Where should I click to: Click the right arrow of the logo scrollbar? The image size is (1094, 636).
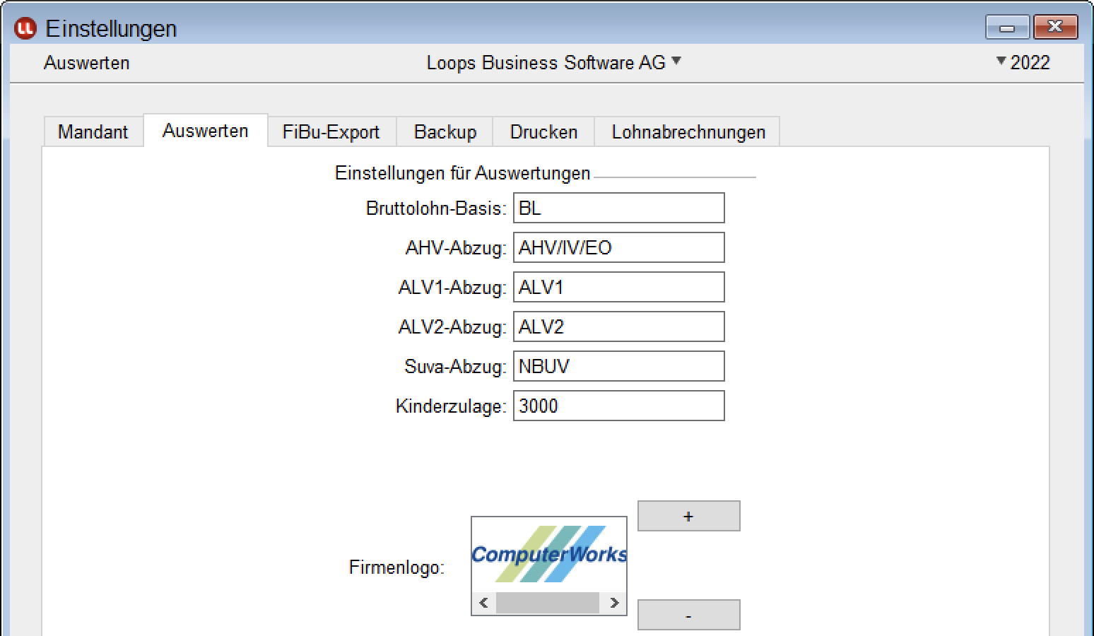pyautogui.click(x=615, y=603)
